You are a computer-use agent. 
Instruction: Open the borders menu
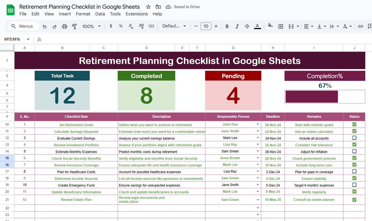pyautogui.click(x=281, y=26)
